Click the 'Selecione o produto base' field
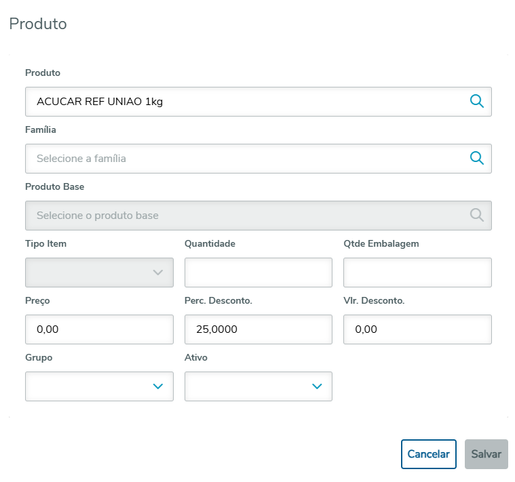Viewport: 515px width, 482px height. tap(244, 216)
